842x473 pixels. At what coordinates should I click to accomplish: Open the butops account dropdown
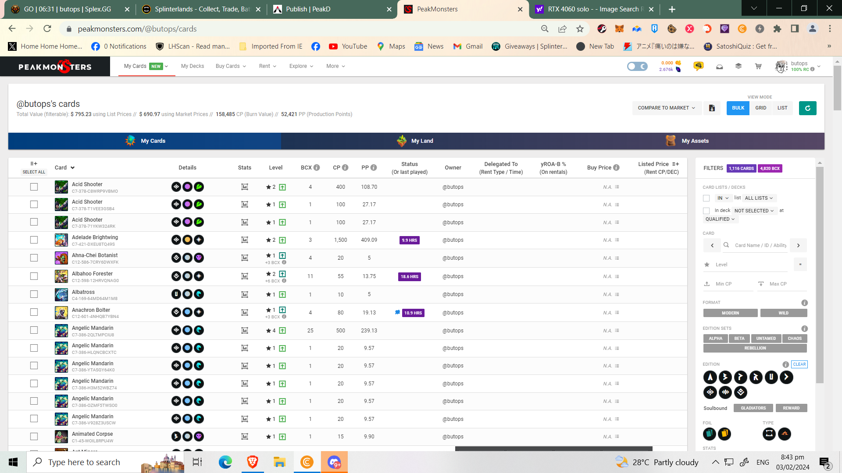pos(798,67)
